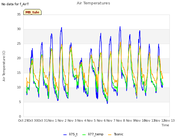Click the 0 y-axis tick label

(x=20, y=116)
